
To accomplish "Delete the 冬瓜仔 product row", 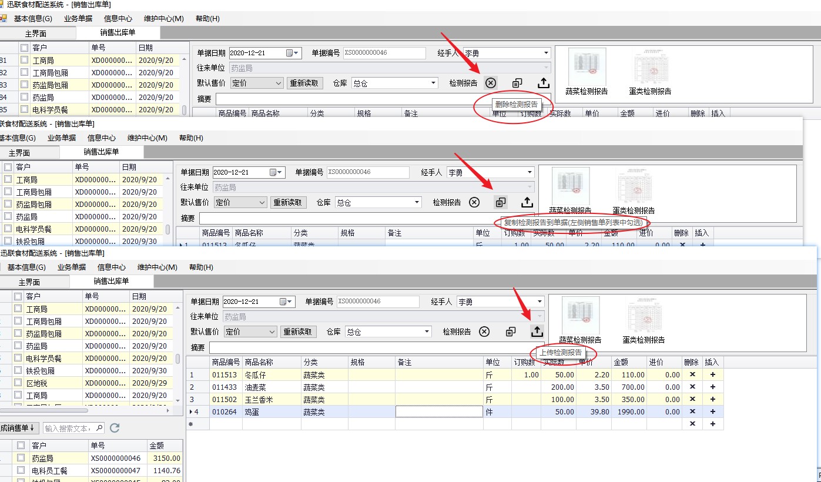I will tap(692, 374).
